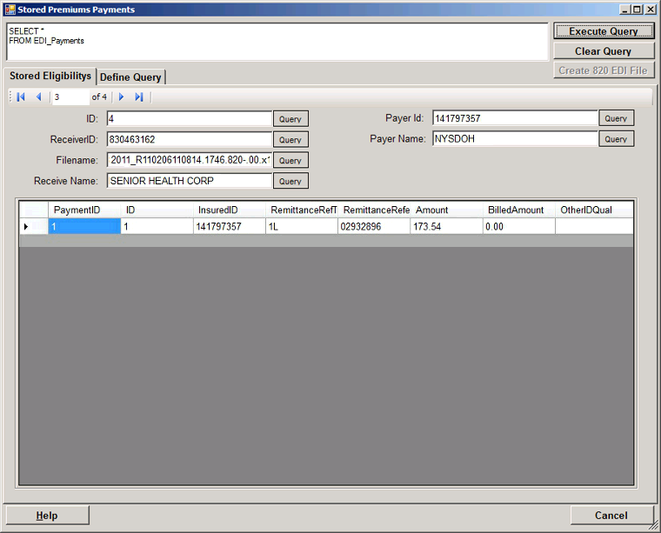Switch to the Define Query tab
The width and height of the screenshot is (661, 533).
pyautogui.click(x=130, y=77)
